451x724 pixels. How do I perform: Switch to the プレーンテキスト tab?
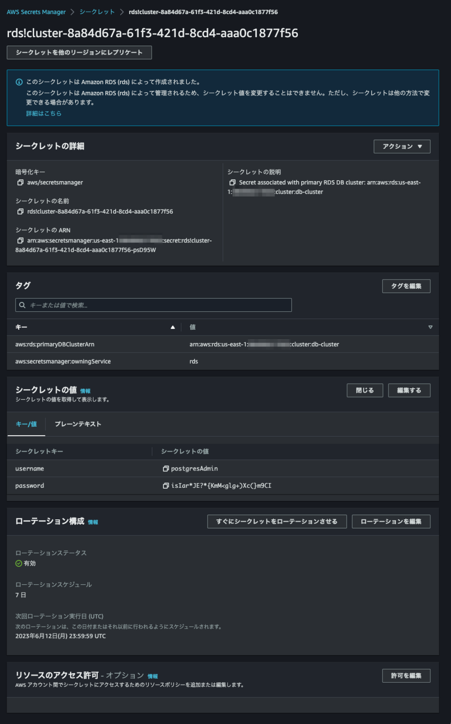[x=78, y=424]
